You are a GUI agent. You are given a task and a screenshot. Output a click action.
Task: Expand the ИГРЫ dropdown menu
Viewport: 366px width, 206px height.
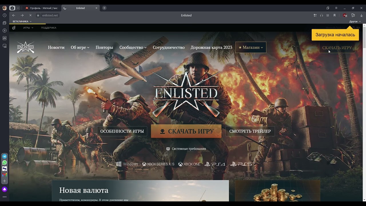(28, 28)
